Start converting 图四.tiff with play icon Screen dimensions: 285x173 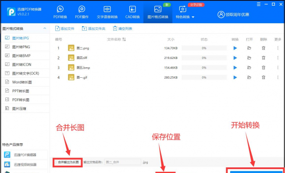235,58
